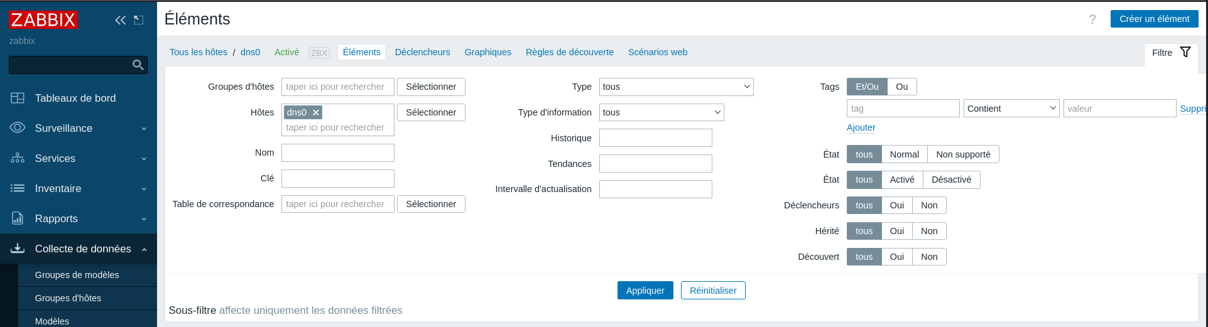This screenshot has width=1208, height=327.
Task: Click the Tableaux de bord dashboard icon
Action: (x=18, y=98)
